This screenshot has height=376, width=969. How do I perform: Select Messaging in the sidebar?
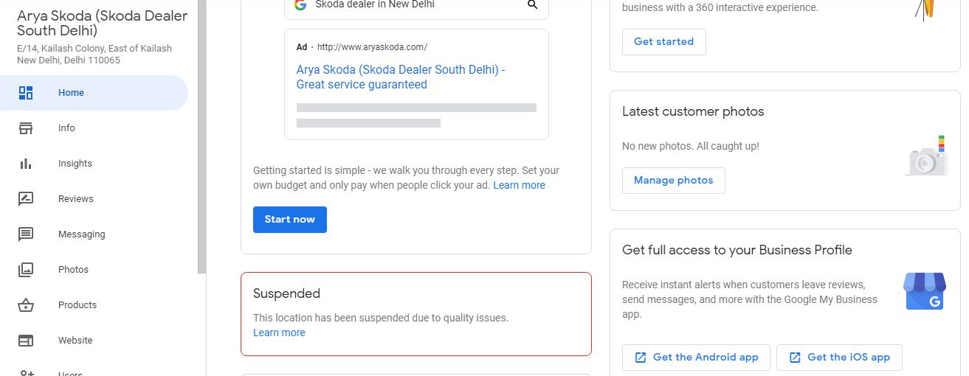(81, 234)
